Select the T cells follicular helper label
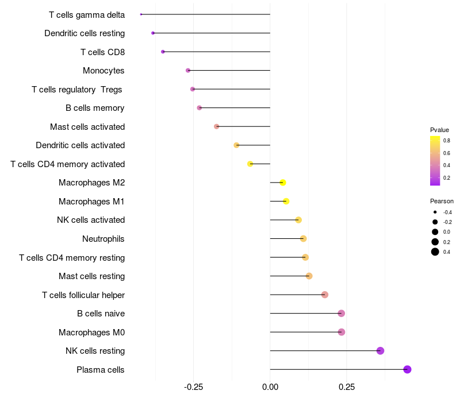This screenshot has height=402, width=460. [x=83, y=295]
